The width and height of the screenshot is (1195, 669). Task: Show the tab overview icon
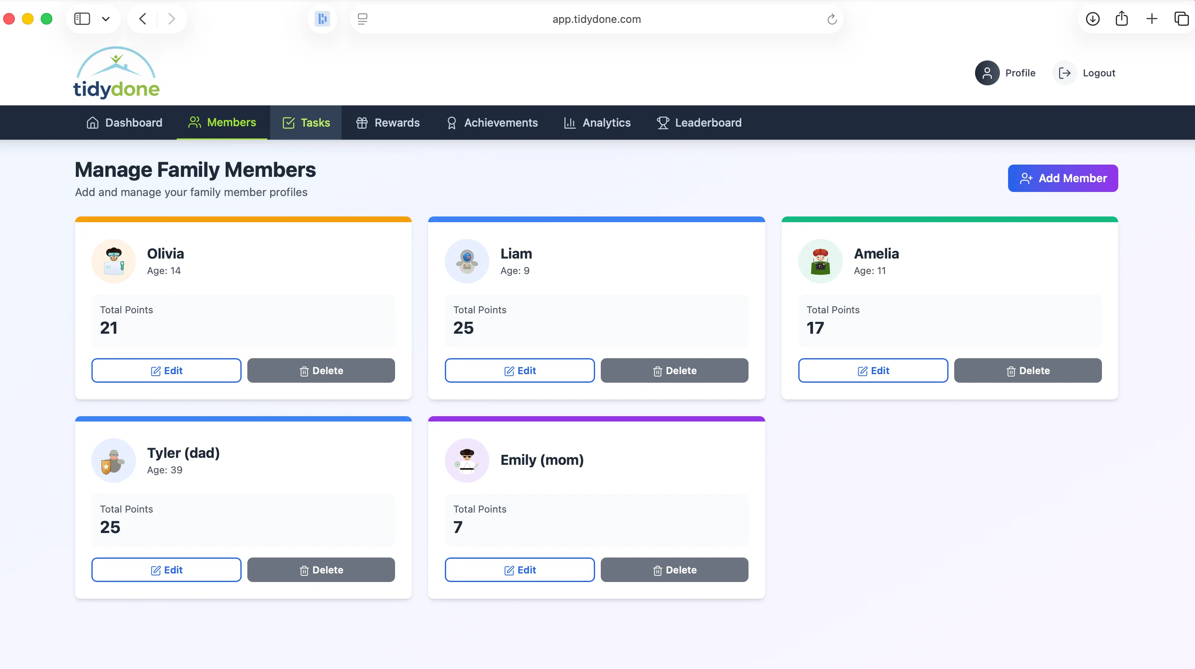[x=1181, y=19]
